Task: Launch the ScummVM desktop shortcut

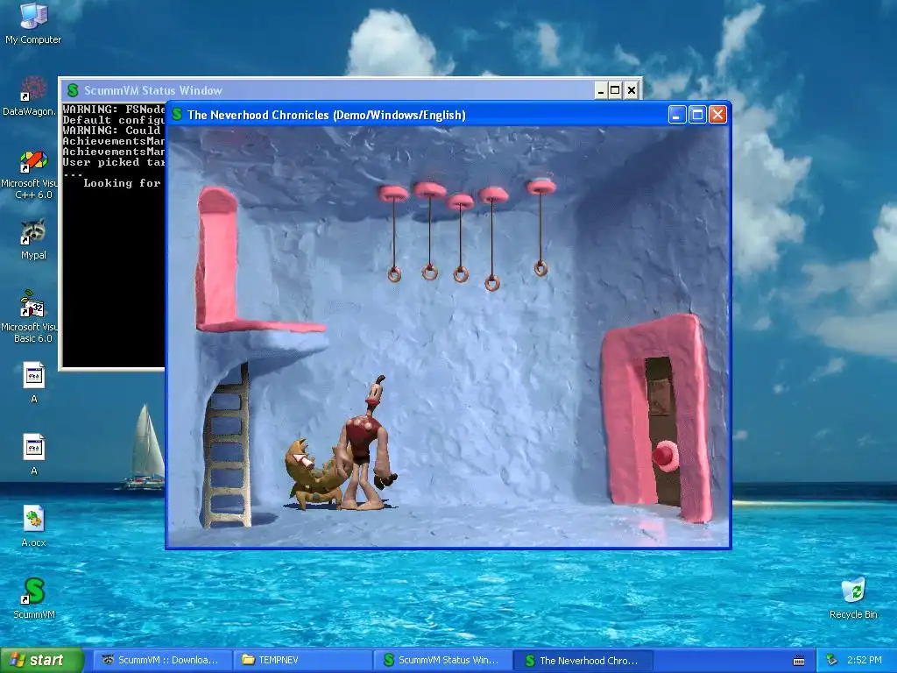Action: (34, 598)
